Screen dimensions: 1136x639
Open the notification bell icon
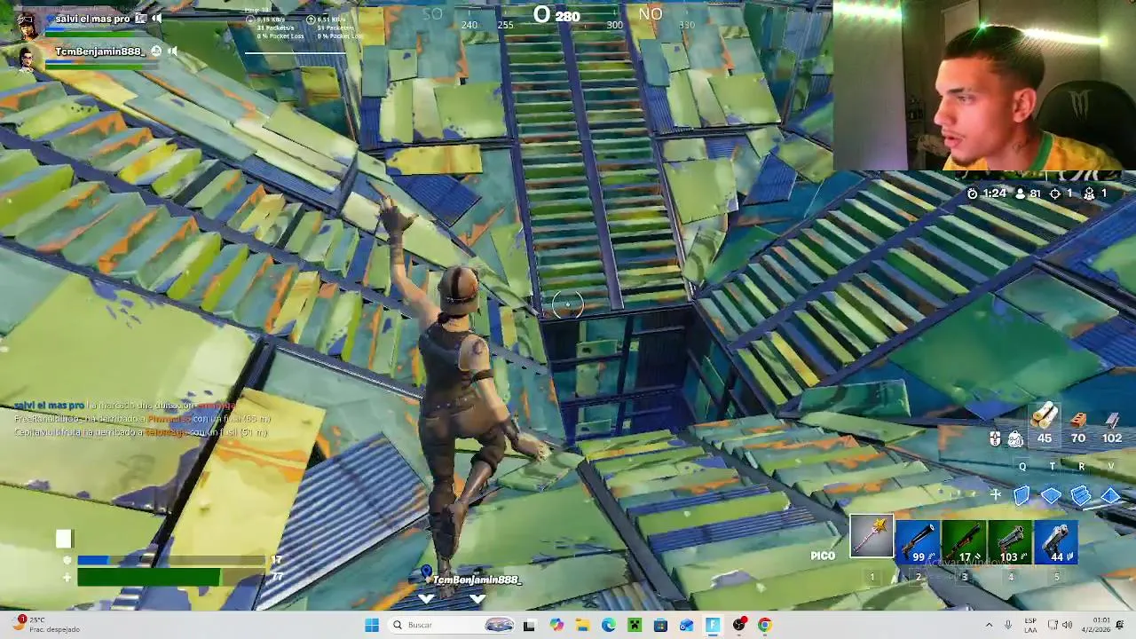tap(1121, 625)
